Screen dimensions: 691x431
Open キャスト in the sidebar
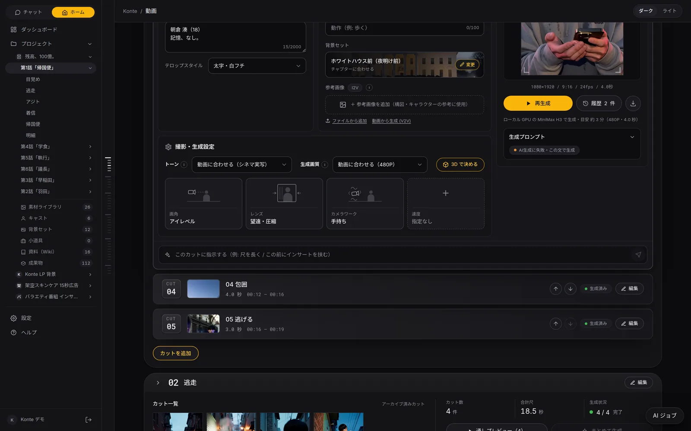(56, 218)
